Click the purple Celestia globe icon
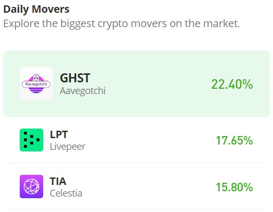The width and height of the screenshot is (273, 212). coord(31,186)
